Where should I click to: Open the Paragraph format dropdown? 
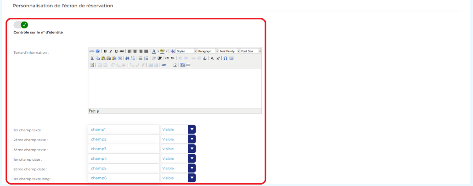coord(208,51)
